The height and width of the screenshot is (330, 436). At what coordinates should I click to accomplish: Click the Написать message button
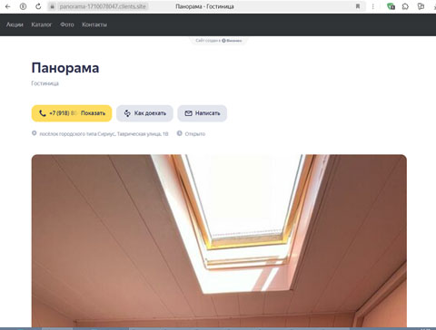coord(203,113)
